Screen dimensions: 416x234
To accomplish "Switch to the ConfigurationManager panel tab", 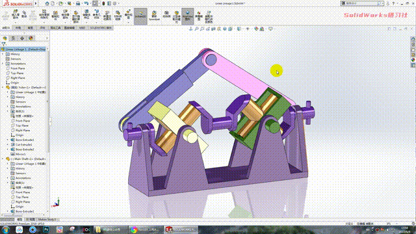I will 22,38.
